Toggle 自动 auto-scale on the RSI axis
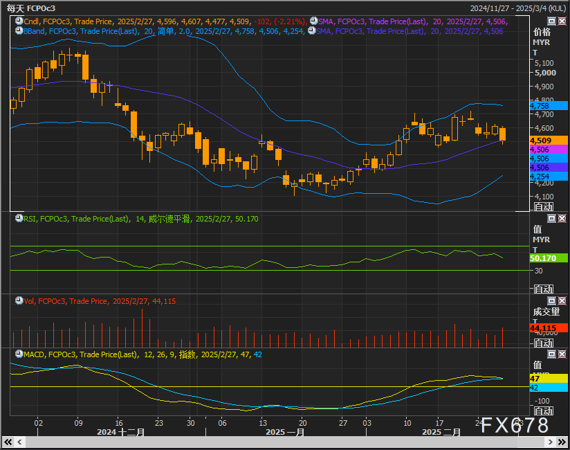The height and width of the screenshot is (450, 570). 543,289
